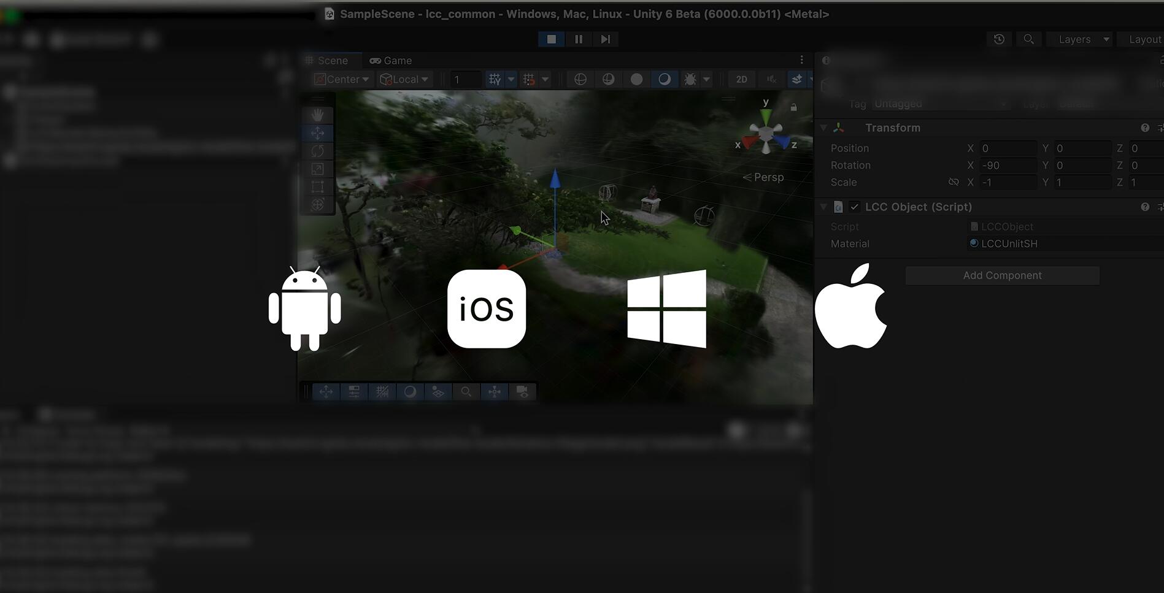This screenshot has height=593, width=1164.
Task: Select unlit solid circle draw mode
Action: click(636, 79)
